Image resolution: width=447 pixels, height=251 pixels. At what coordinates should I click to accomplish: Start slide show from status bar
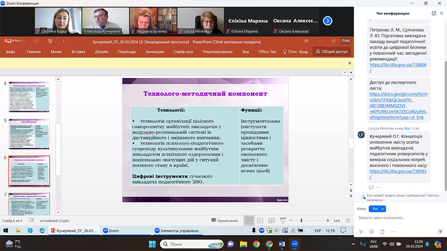point(282,220)
